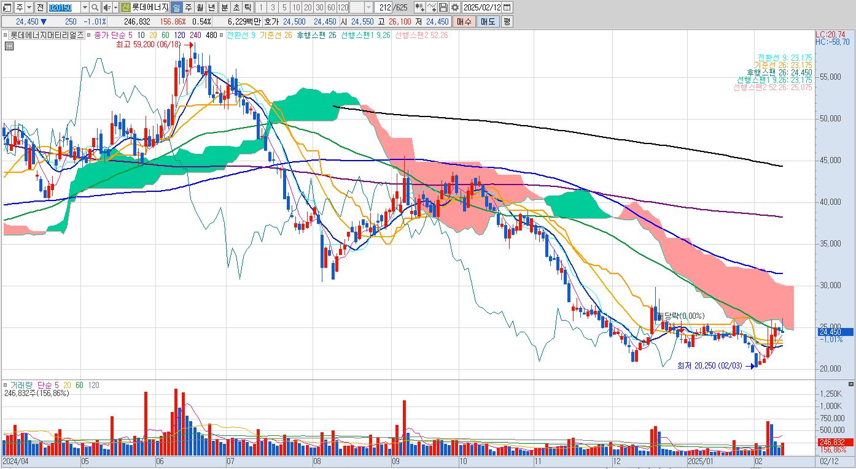The width and height of the screenshot is (856, 469).
Task: Click the small square marker before 거래량 label
Action: [x=6, y=385]
